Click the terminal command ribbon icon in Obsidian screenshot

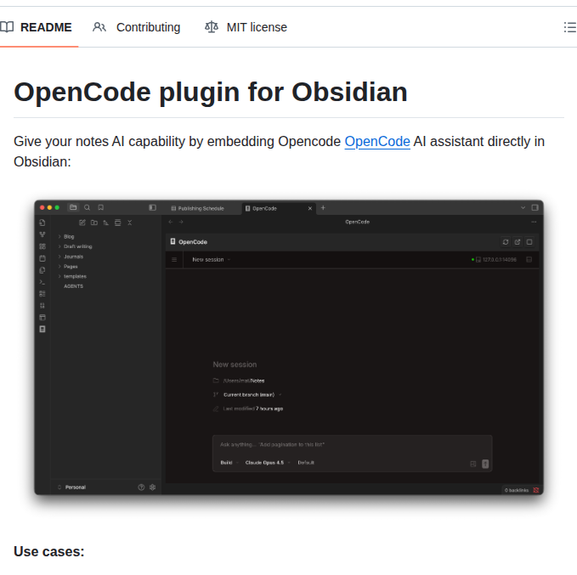pos(42,282)
